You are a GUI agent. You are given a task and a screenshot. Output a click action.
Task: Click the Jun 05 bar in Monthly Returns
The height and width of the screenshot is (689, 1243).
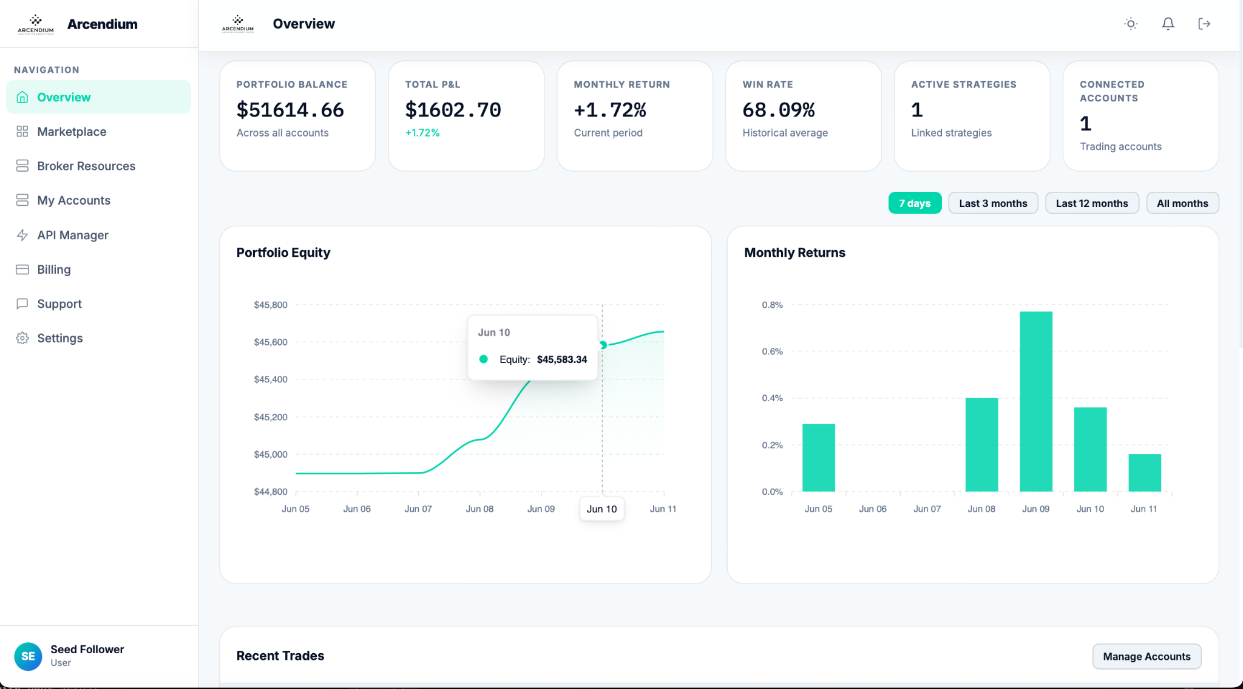tap(819, 458)
